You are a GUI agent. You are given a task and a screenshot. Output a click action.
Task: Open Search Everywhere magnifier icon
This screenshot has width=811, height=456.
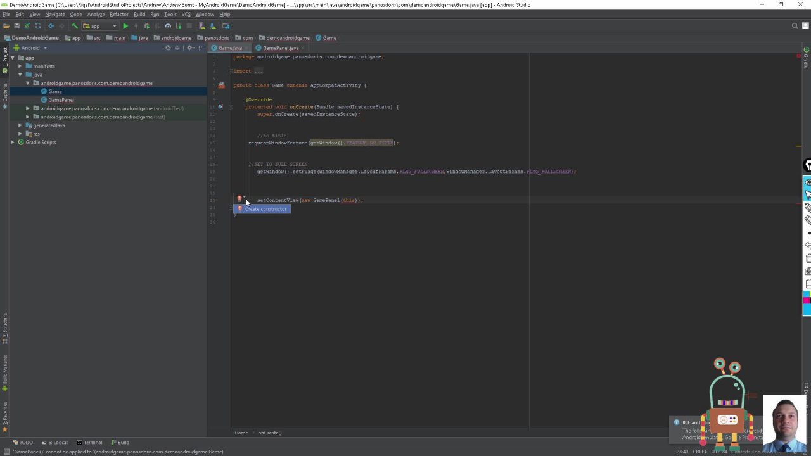tap(795, 26)
